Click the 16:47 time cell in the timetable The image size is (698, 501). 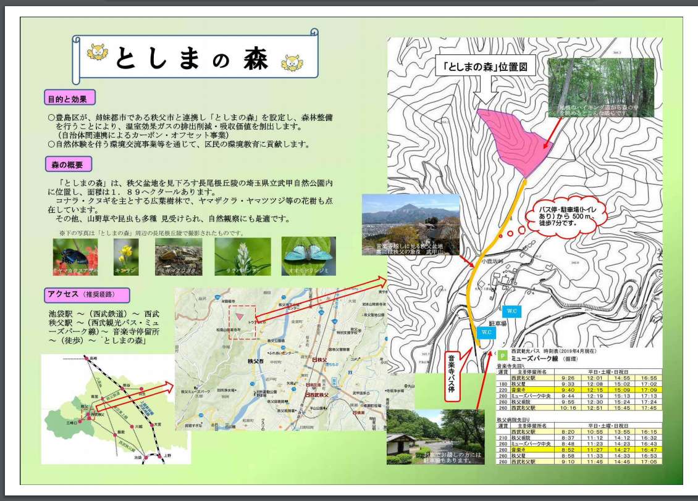[x=649, y=450]
